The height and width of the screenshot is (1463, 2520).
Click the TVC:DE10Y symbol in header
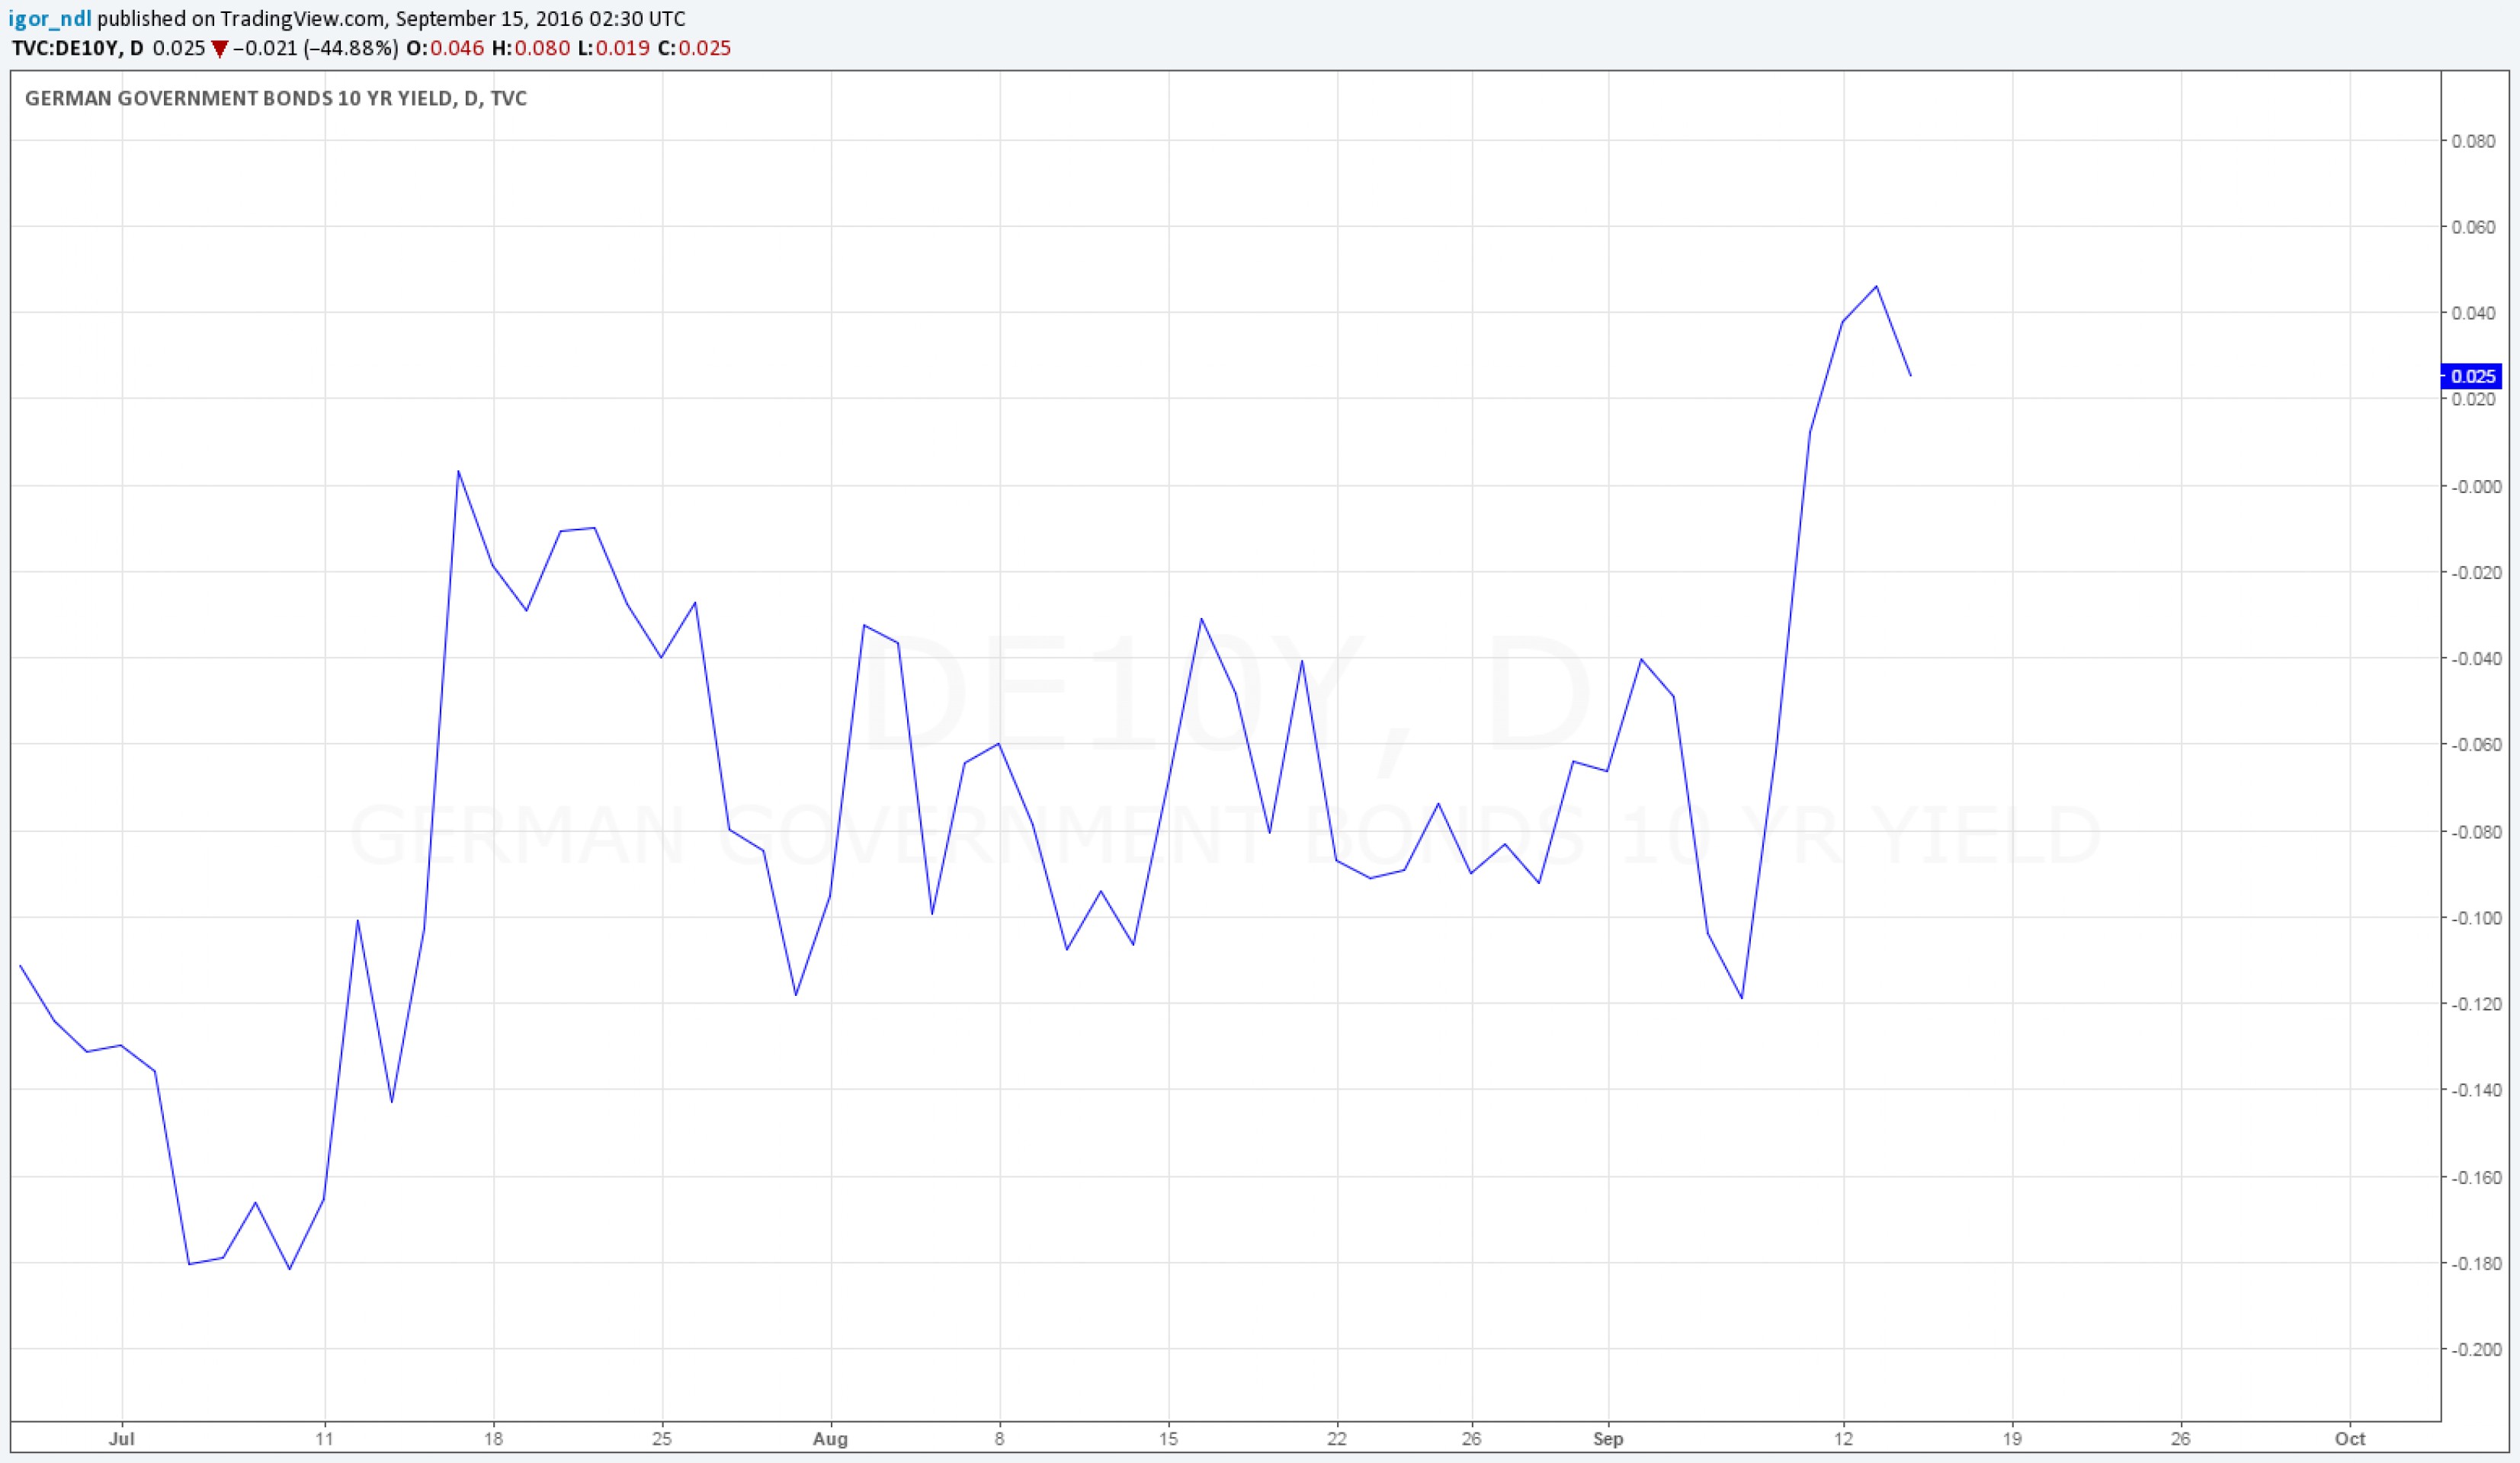click(65, 48)
